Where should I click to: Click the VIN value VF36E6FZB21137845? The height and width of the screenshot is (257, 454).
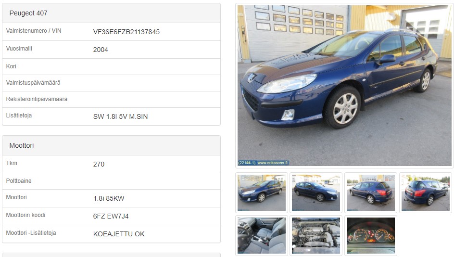pos(126,32)
